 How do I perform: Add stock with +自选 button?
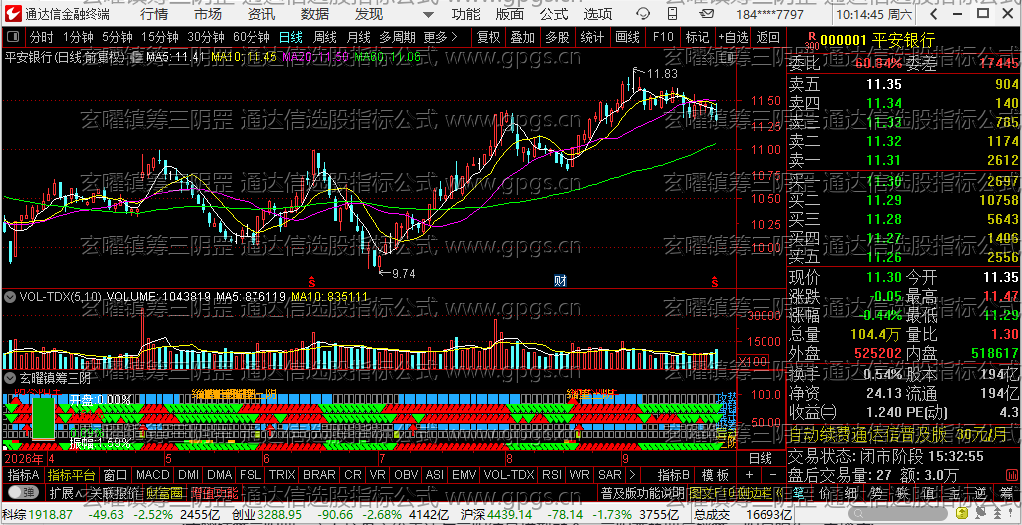click(x=733, y=37)
